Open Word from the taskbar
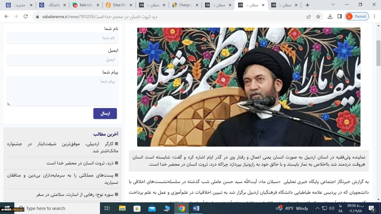This screenshot has width=381, height=214. click(196, 208)
